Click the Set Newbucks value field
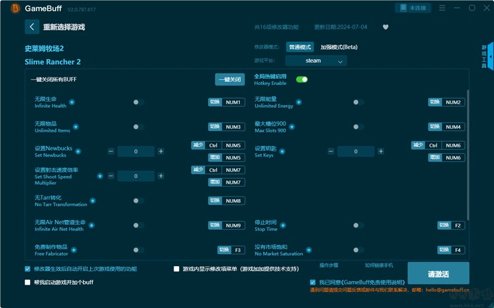The image size is (494, 308). (x=136, y=151)
